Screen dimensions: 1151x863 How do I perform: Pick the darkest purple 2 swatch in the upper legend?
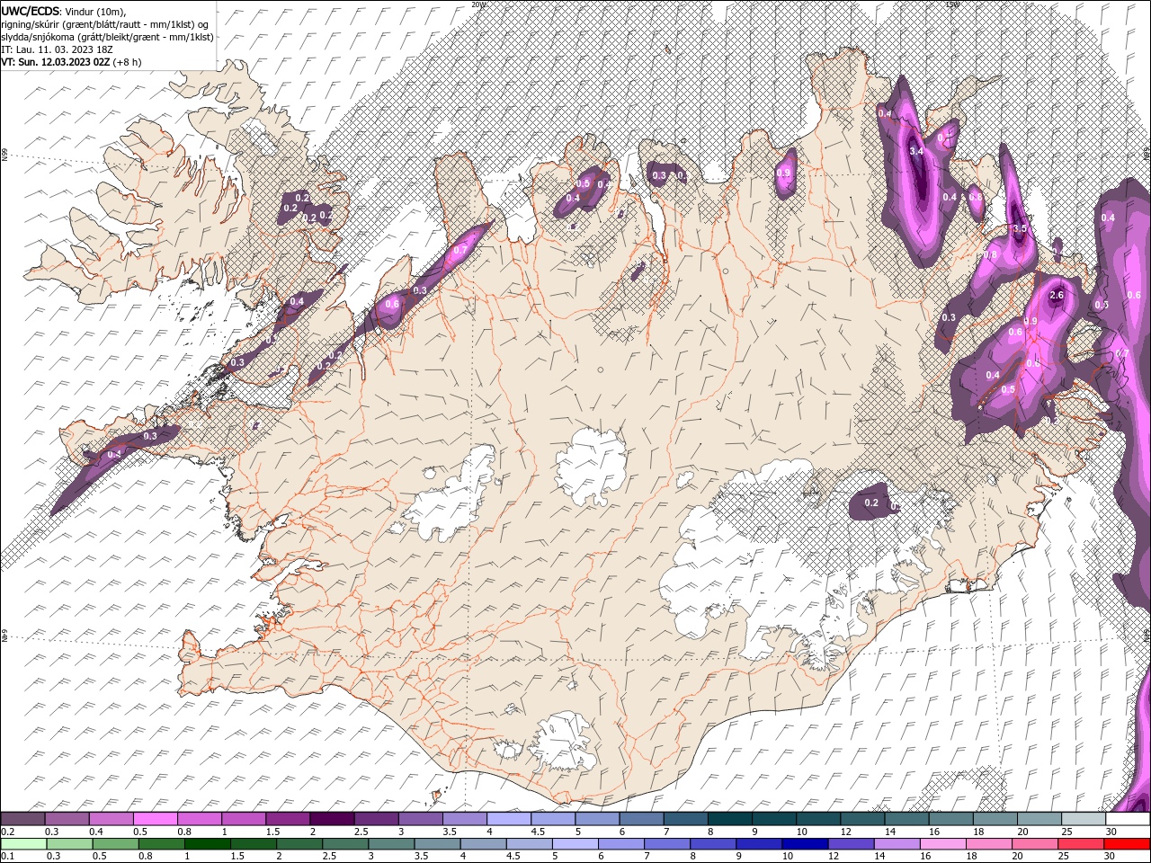pyautogui.click(x=332, y=819)
